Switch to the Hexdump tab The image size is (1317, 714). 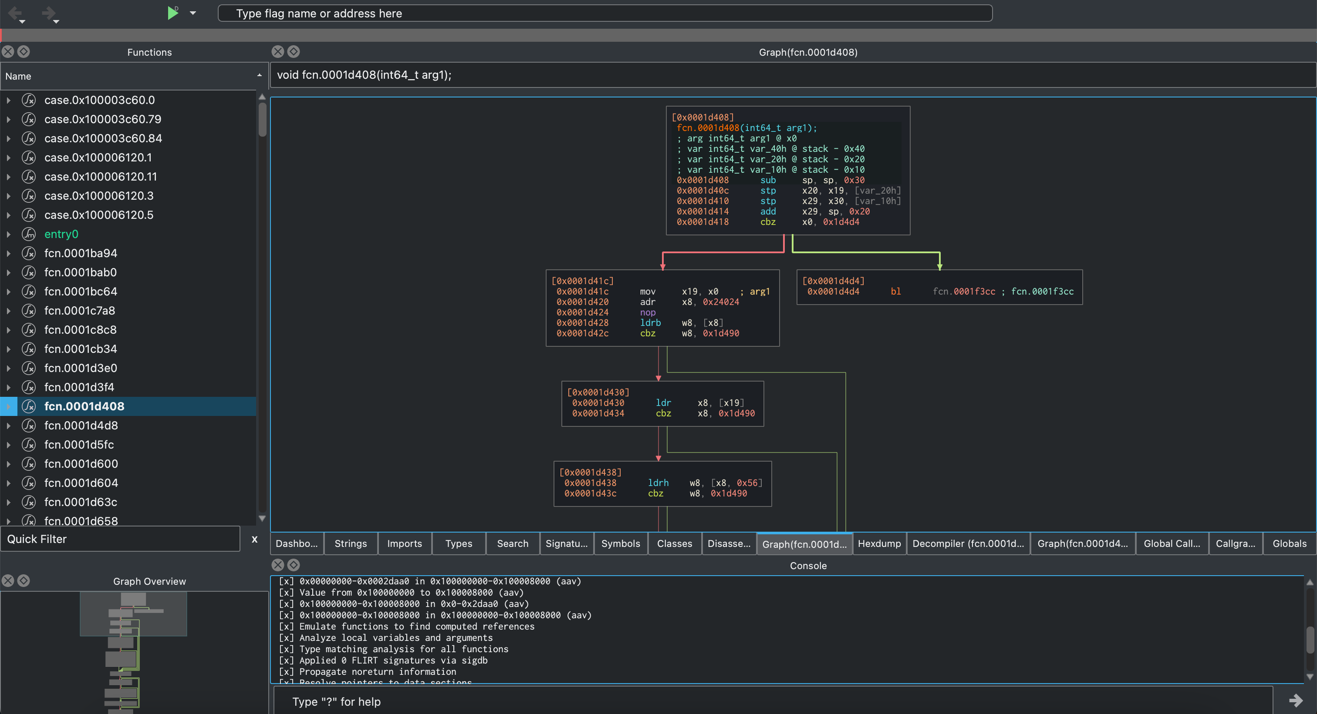pos(879,543)
